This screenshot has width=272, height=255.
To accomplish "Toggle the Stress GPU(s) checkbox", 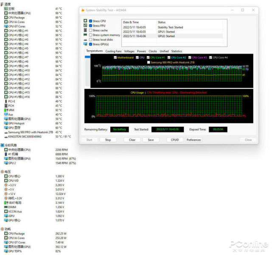I will (90, 44).
